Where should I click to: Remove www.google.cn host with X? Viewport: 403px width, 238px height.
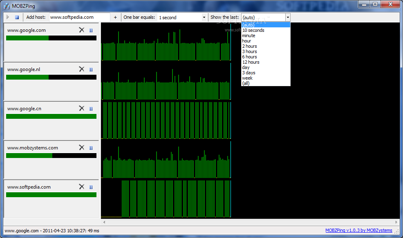coord(81,108)
